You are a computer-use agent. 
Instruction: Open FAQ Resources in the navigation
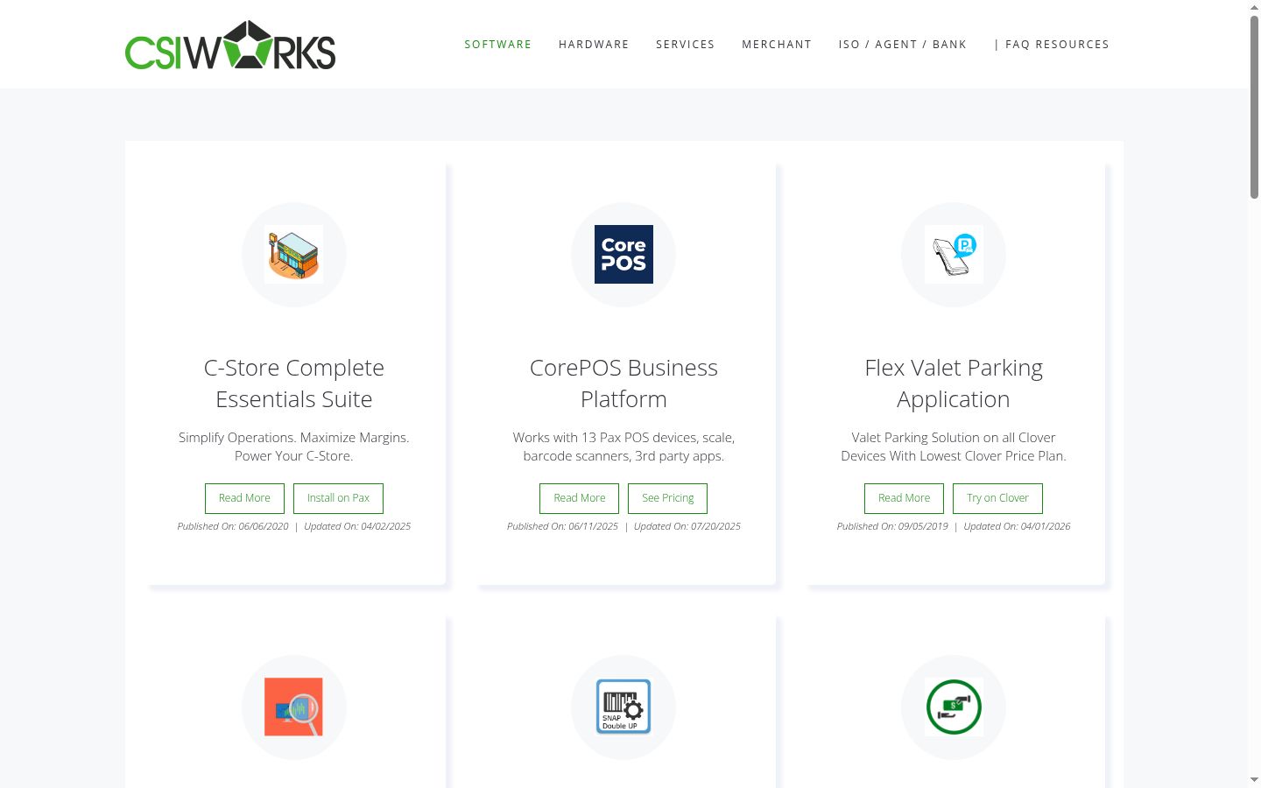pyautogui.click(x=1052, y=45)
